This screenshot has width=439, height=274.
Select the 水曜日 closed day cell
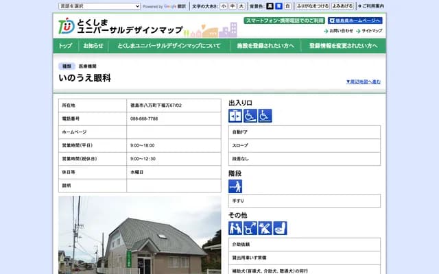point(174,172)
